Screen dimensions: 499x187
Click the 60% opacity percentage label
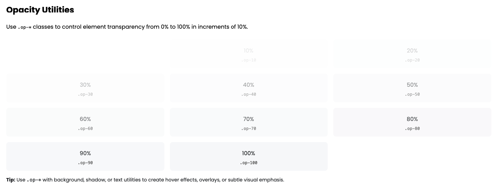tap(85, 119)
